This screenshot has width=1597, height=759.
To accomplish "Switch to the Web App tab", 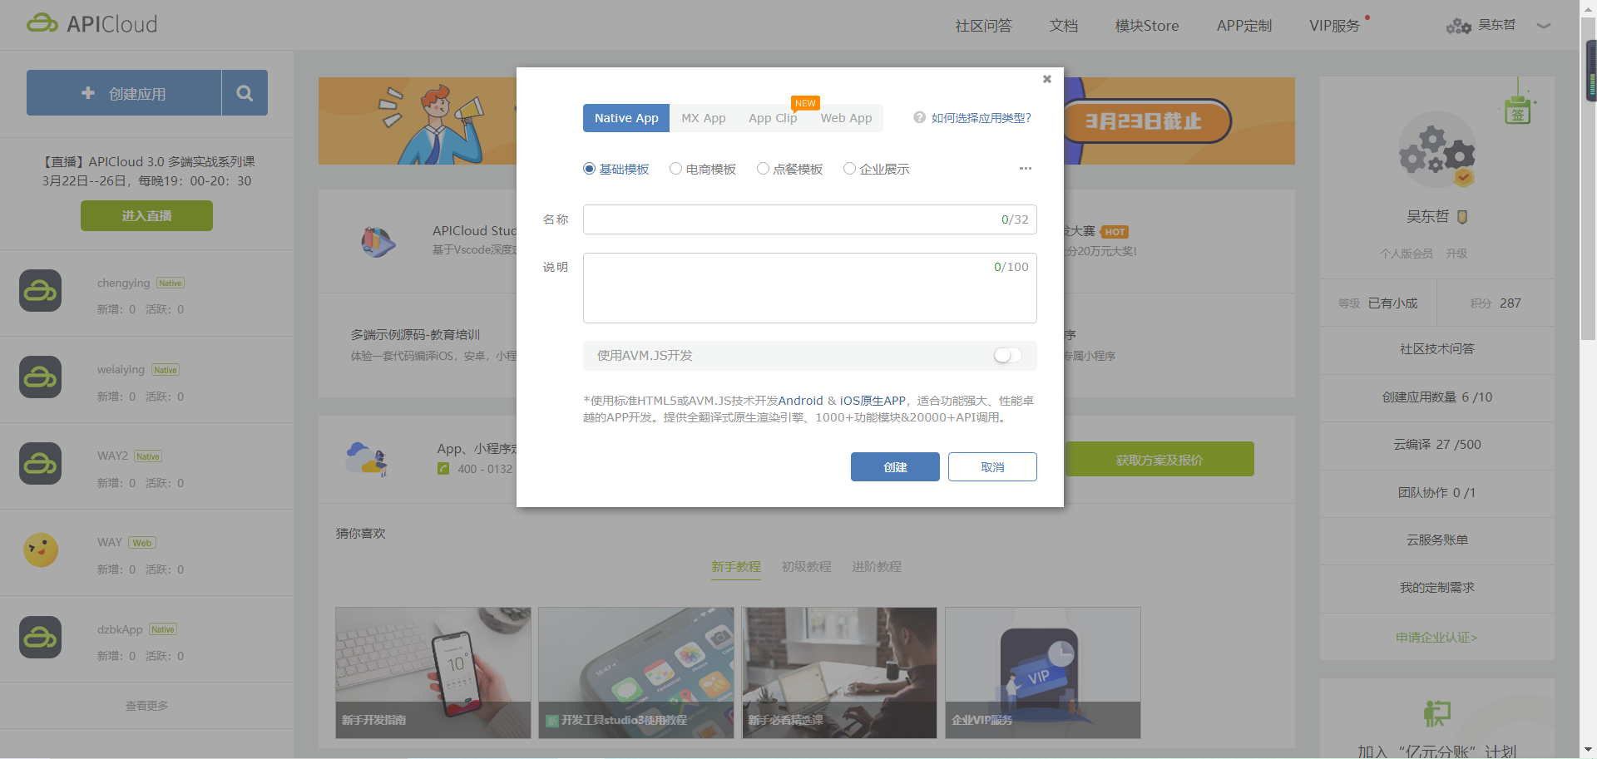I will click(846, 117).
